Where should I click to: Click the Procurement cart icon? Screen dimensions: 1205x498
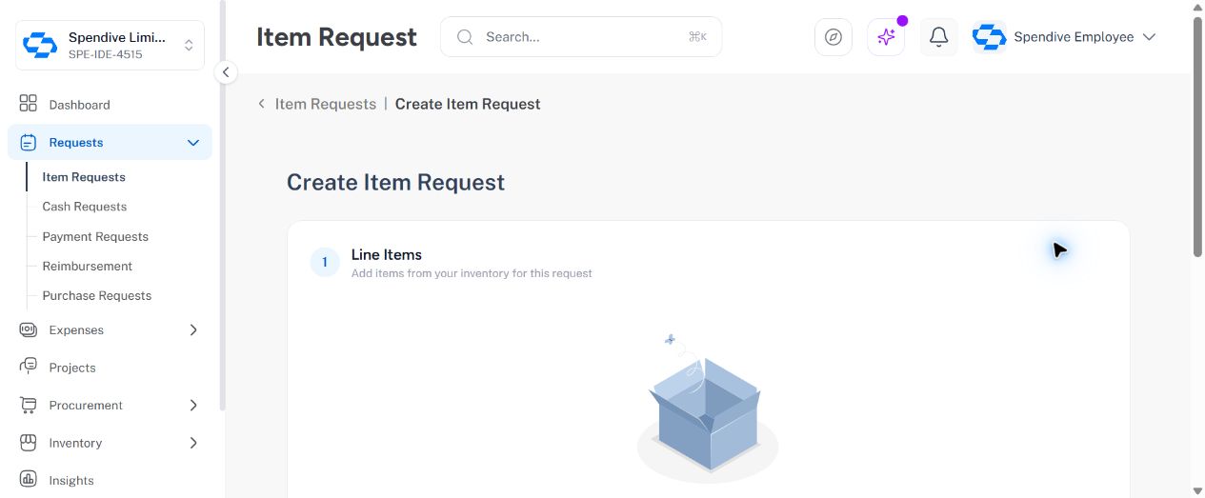pos(29,405)
